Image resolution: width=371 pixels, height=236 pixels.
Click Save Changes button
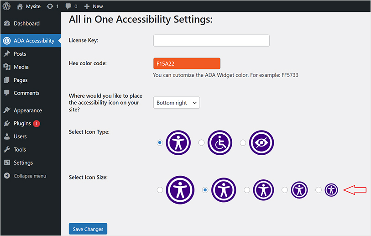(x=88, y=229)
